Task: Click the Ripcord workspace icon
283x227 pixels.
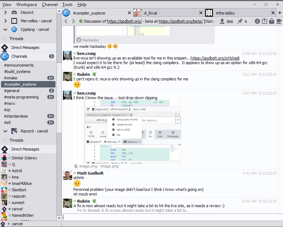Action: pos(14,131)
